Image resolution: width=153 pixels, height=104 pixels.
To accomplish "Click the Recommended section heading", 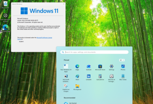I will pos(69,98).
